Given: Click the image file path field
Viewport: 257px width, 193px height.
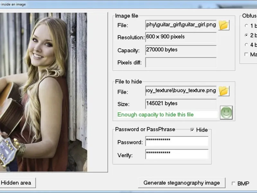Looking at the screenshot, I should pos(181,25).
